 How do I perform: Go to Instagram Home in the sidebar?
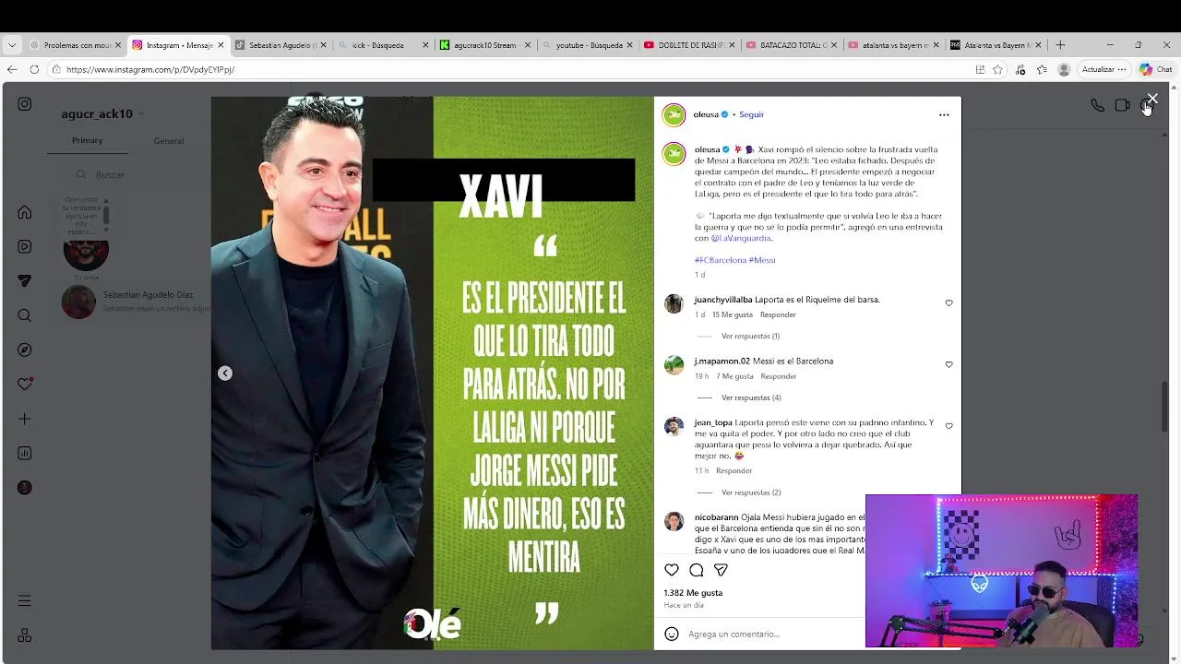point(25,212)
